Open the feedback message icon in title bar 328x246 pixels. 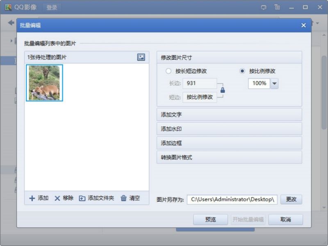[x=264, y=7]
